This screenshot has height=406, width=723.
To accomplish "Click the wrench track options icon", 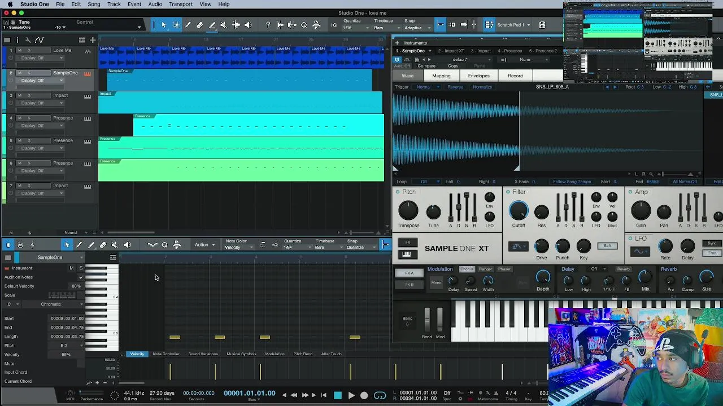I will pos(28,40).
